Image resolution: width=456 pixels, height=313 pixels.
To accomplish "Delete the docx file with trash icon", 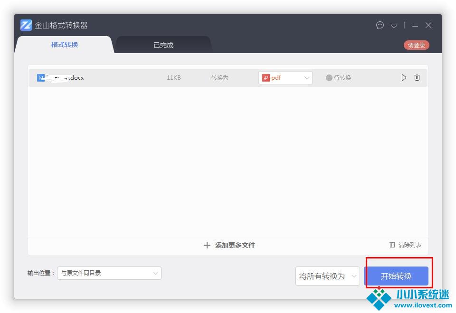I will [x=417, y=77].
